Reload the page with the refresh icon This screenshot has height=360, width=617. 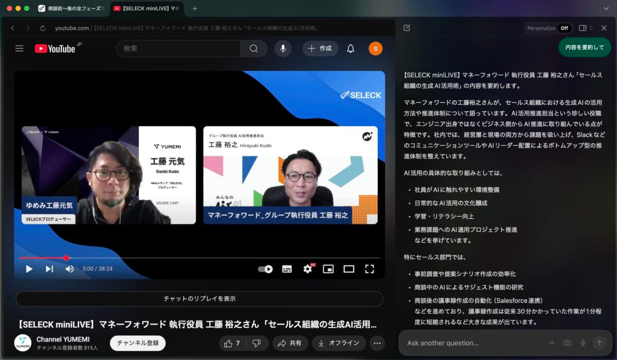click(x=43, y=28)
